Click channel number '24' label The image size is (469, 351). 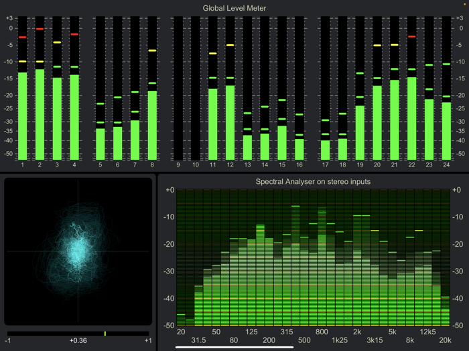click(446, 164)
